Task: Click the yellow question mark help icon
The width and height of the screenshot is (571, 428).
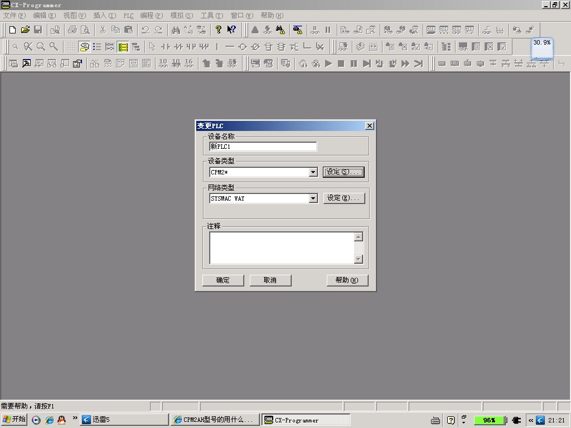Action: coord(219,30)
